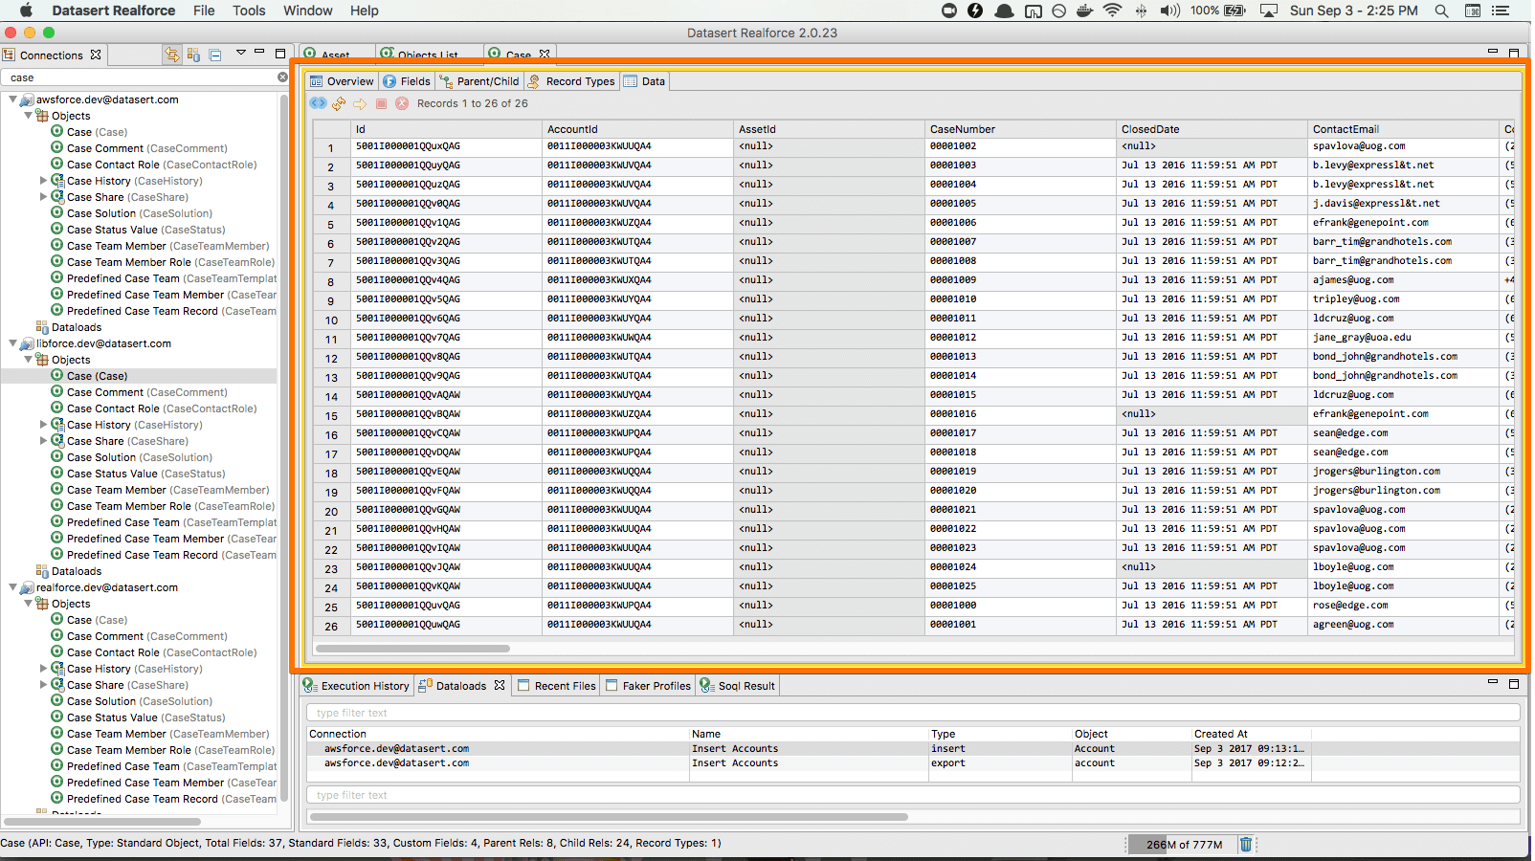
Task: Close the Connections view tab
Action: pyautogui.click(x=96, y=55)
